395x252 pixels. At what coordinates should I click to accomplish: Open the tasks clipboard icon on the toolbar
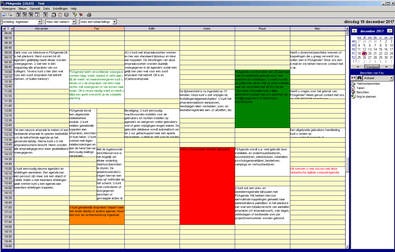point(60,15)
